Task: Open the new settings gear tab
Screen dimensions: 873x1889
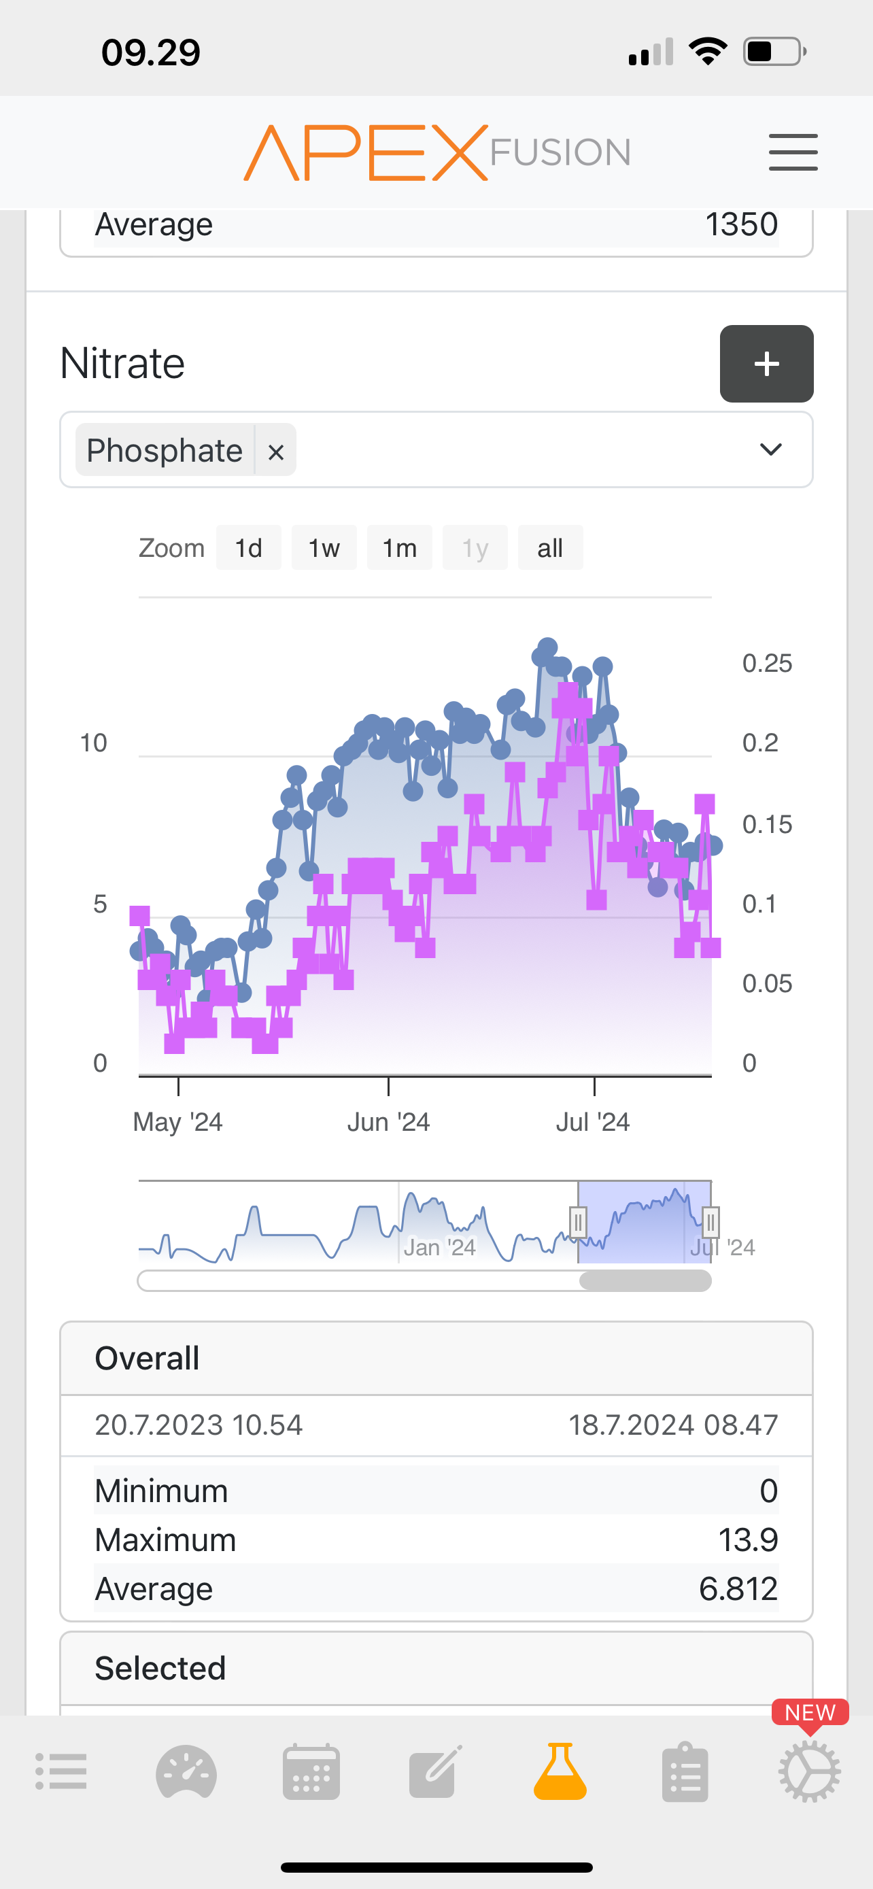Action: click(809, 1771)
